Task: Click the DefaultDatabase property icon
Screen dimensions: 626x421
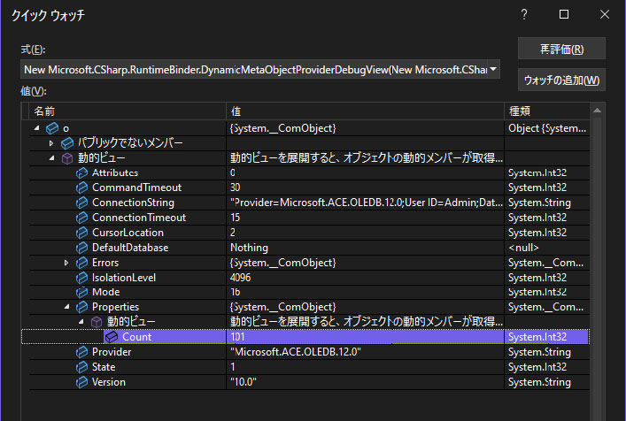Action: [x=81, y=248]
